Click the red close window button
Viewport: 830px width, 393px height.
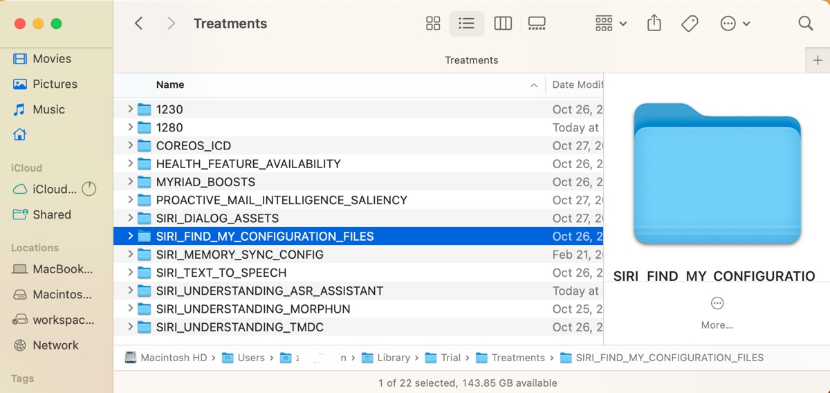coord(20,24)
